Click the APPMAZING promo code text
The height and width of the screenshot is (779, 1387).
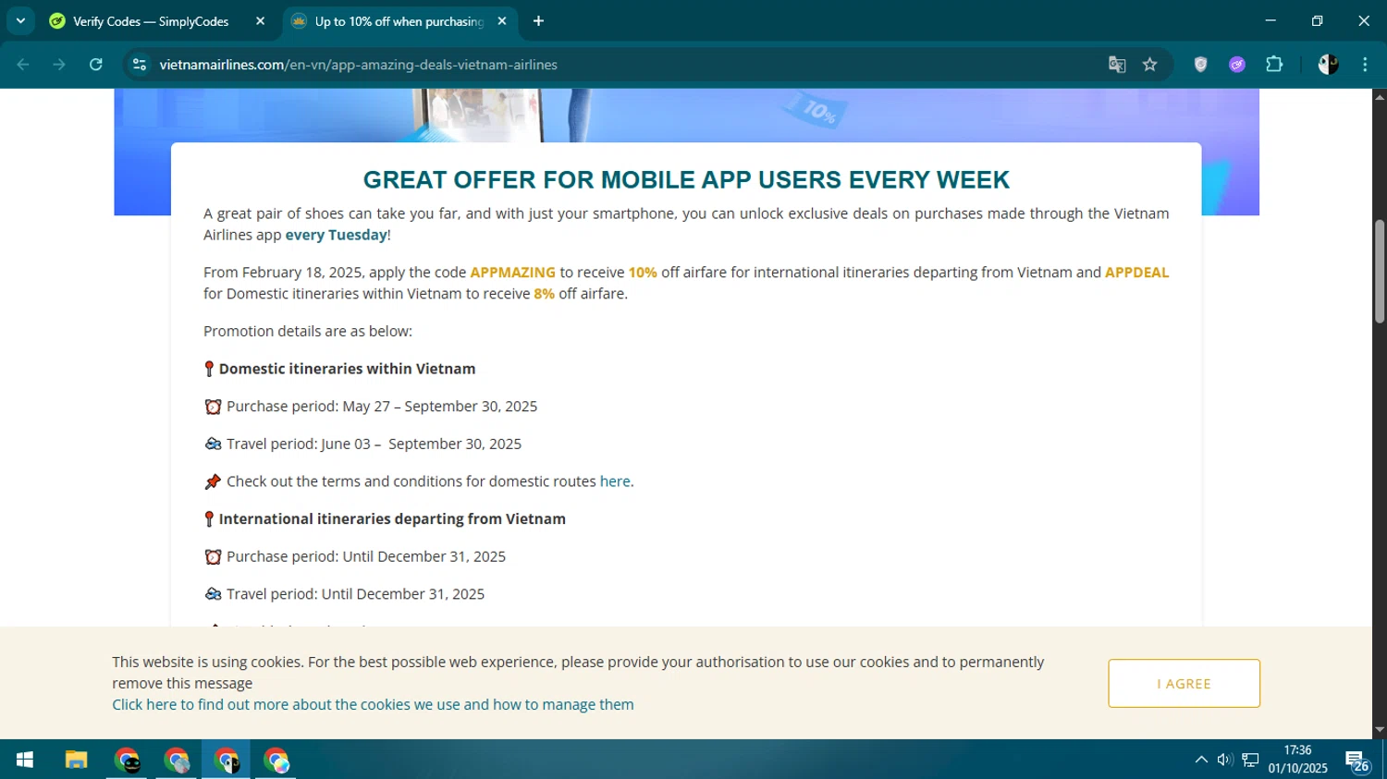tap(512, 273)
